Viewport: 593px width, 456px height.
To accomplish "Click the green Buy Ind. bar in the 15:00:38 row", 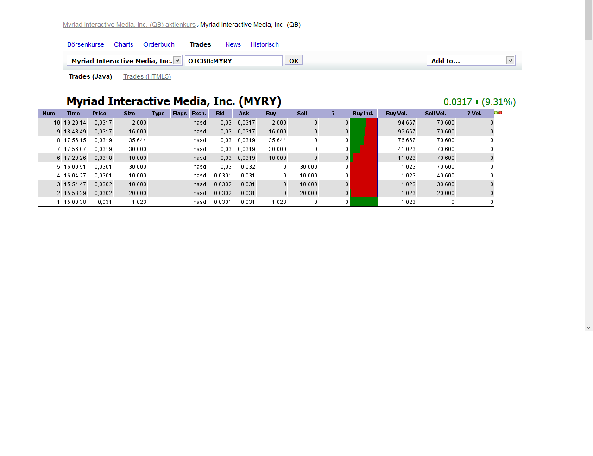I will 364,202.
